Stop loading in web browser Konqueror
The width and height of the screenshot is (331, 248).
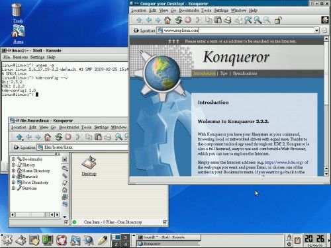pos(188,21)
